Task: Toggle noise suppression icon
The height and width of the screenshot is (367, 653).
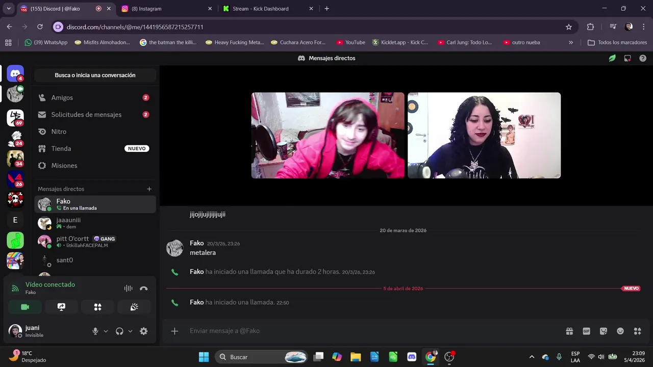Action: tap(128, 289)
